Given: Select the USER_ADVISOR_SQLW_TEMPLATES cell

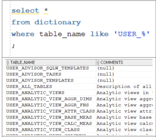Looking at the screenshot, I should 51,68.
